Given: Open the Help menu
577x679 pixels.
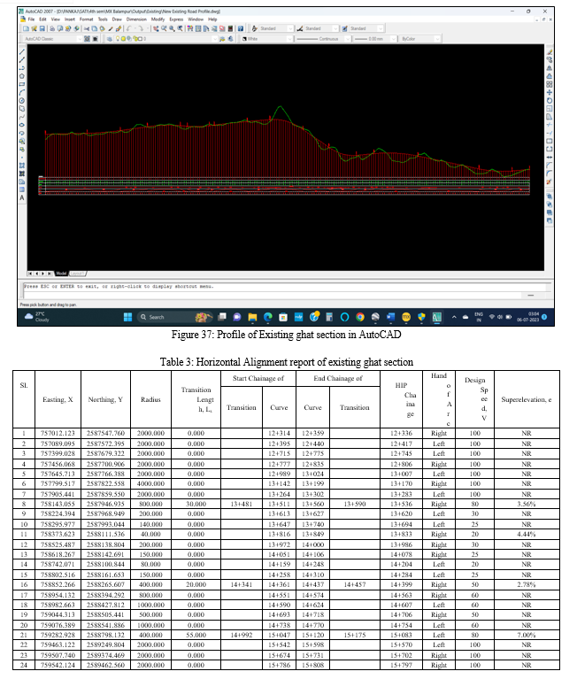Looking at the screenshot, I should coord(212,19).
